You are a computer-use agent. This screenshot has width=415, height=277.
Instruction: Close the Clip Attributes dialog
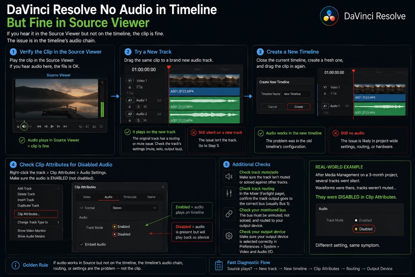point(163,187)
